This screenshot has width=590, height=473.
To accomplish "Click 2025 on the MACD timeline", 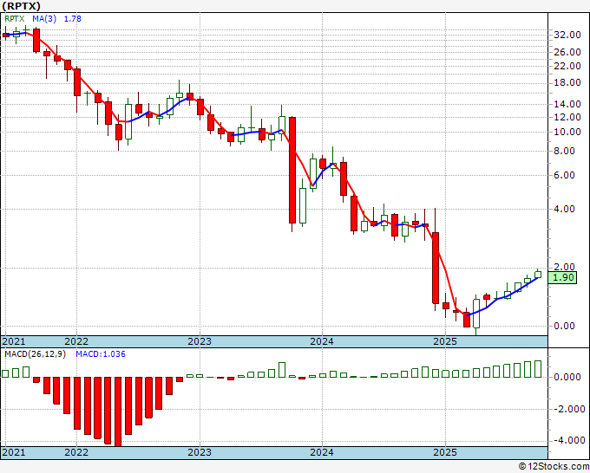I will (x=445, y=452).
